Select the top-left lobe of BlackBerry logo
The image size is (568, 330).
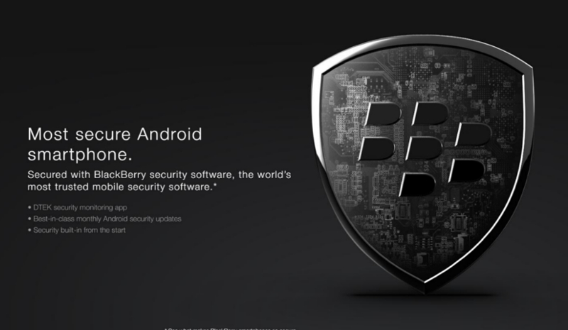click(x=383, y=114)
